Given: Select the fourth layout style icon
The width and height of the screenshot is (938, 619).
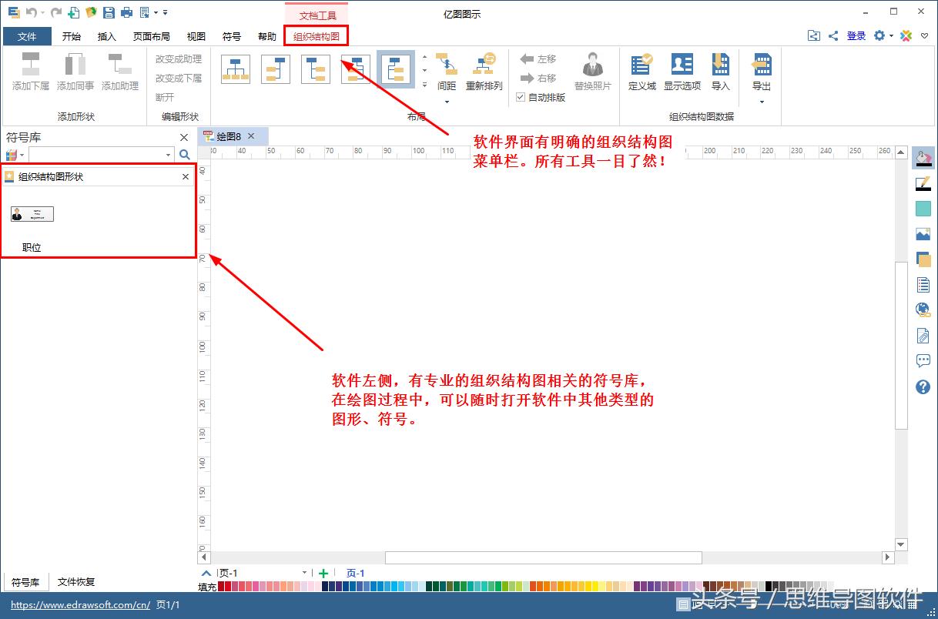Looking at the screenshot, I should coord(356,69).
